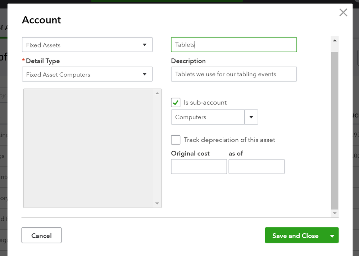Click the dialog's vertical scrollbar thumb

[x=335, y=130]
